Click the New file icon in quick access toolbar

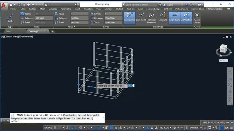click(11, 5)
